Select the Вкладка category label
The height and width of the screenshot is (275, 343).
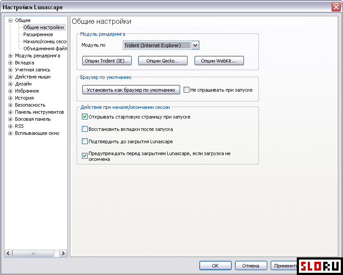[25, 63]
